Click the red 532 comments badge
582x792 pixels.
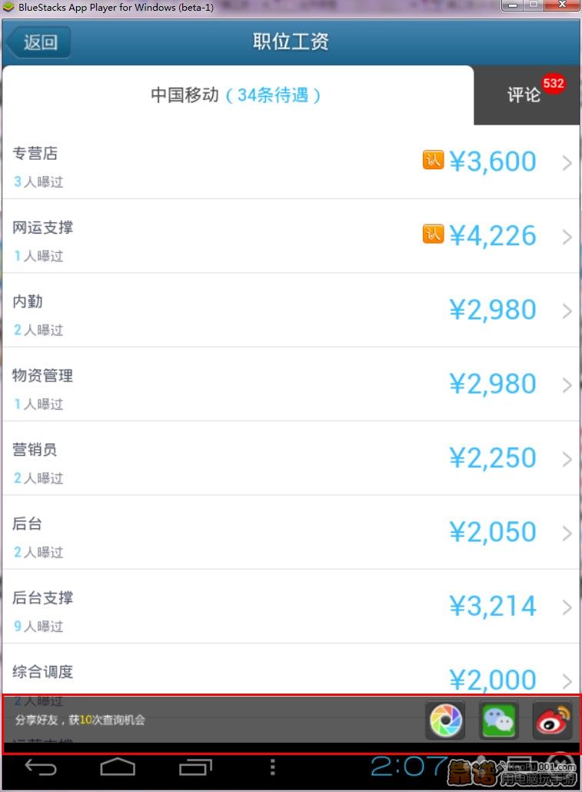(x=553, y=83)
